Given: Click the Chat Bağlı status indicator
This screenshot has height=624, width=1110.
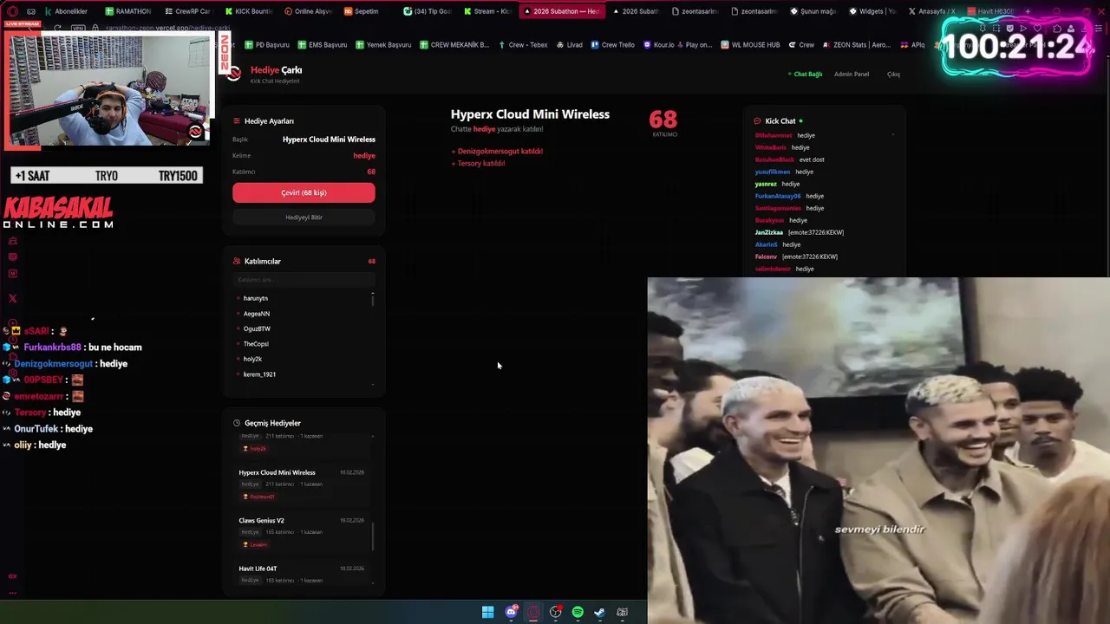Looking at the screenshot, I should (805, 75).
